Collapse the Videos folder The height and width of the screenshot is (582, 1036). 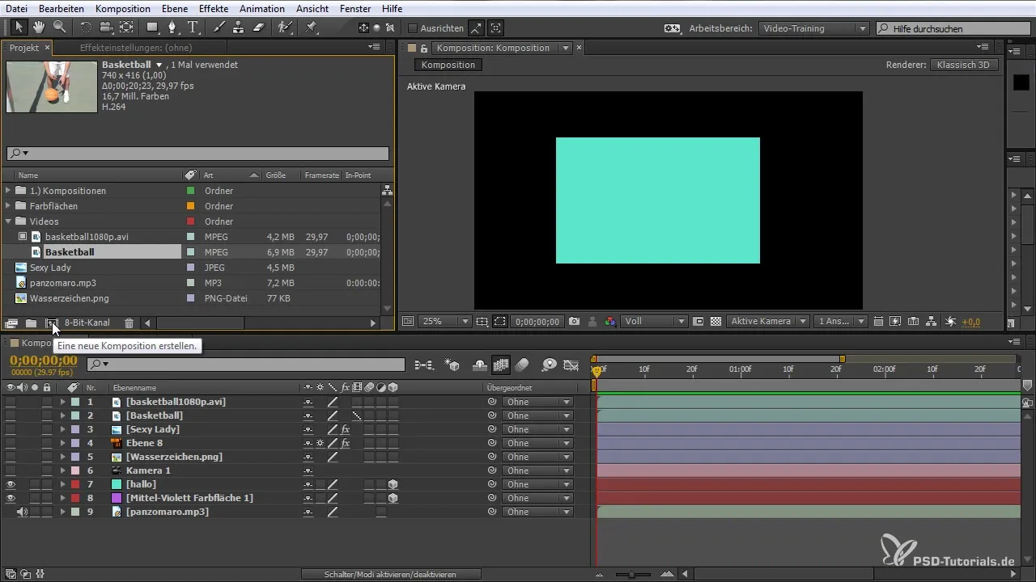pyautogui.click(x=9, y=221)
